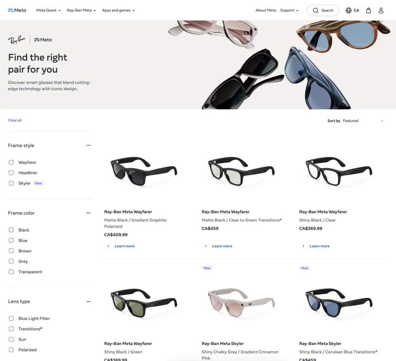
Task: Collapse the Frame color filter section
Action: (88, 213)
